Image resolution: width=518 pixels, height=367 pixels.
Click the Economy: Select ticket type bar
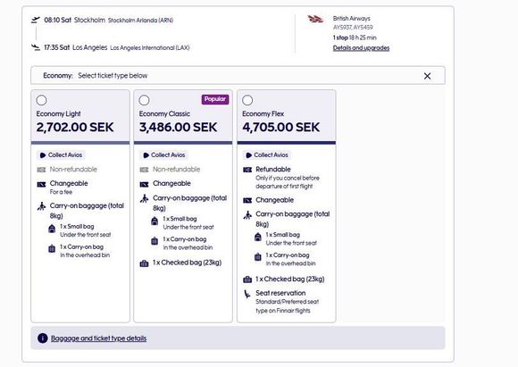(x=238, y=76)
